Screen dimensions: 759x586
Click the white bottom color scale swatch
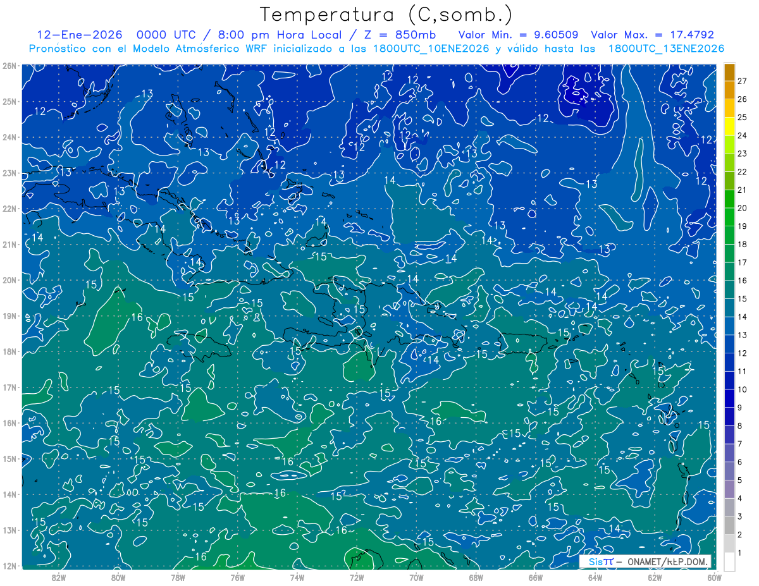pyautogui.click(x=730, y=561)
